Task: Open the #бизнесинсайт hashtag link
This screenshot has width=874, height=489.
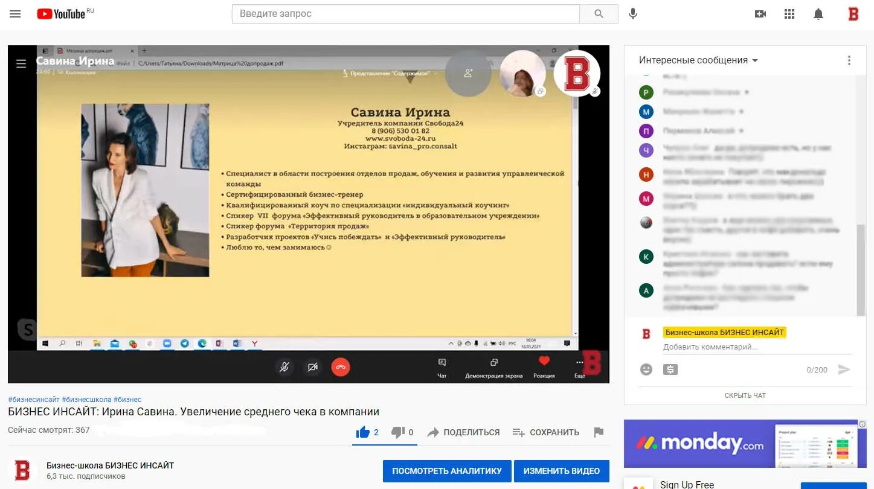Action: 34,400
